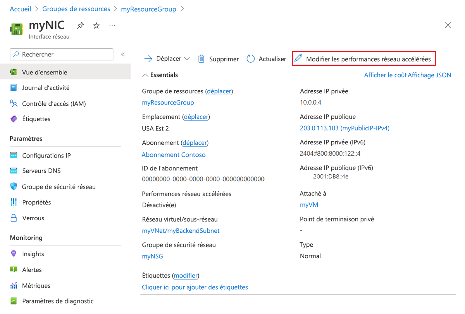Viewport: 465px width, 314px height.
Task: Collapse the Essentials section
Action: click(145, 75)
